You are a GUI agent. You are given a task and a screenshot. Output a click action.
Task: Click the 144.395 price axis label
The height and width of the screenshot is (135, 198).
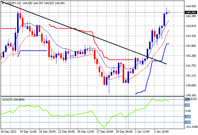click(191, 16)
